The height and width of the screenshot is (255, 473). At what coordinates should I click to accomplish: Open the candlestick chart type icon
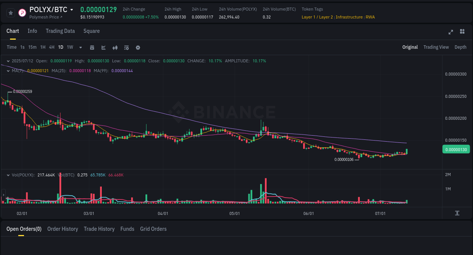coord(115,47)
